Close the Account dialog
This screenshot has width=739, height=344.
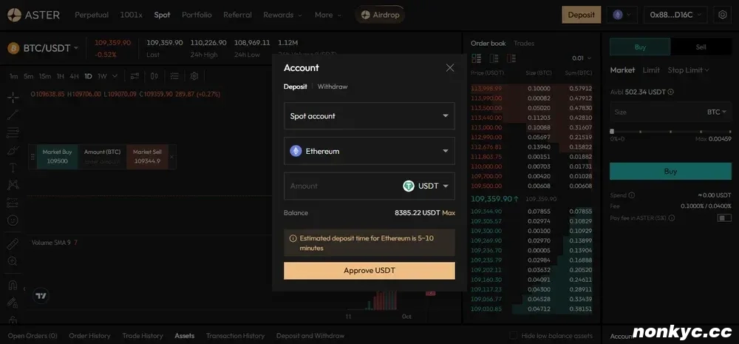(x=450, y=68)
